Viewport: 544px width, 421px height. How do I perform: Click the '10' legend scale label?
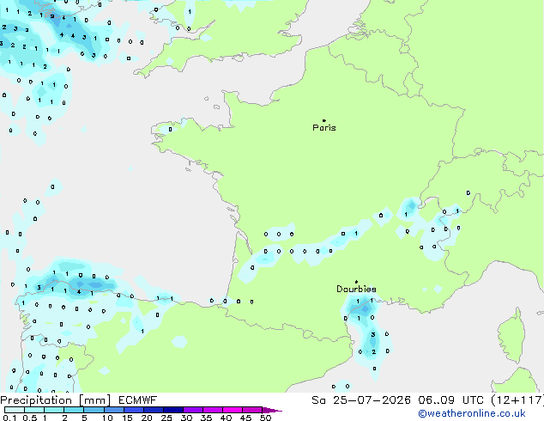107,418
